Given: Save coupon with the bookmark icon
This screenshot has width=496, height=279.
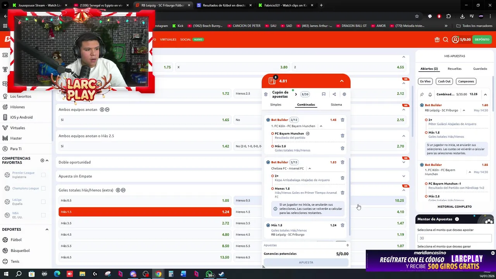Looking at the screenshot, I should 324,94.
